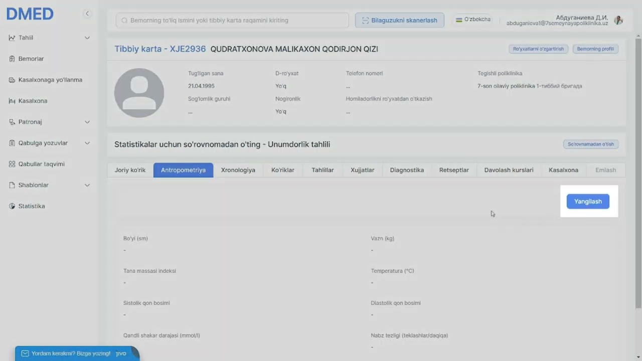The width and height of the screenshot is (642, 361).
Task: Open Qabullar taqvimi menu item
Action: (42, 164)
